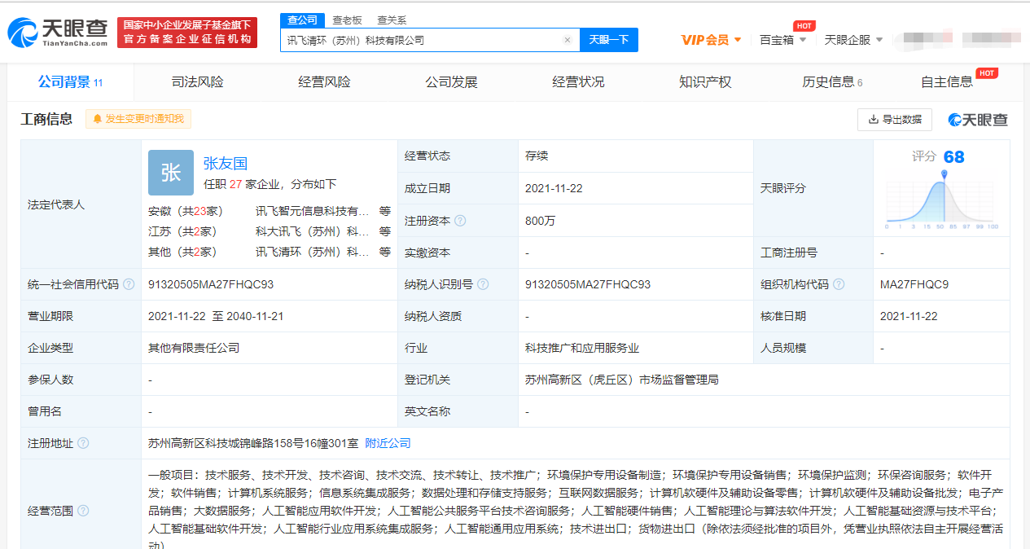Open legal representative 张友国 link

coord(226,163)
